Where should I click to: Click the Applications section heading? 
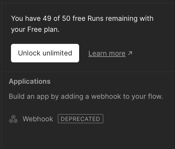coord(30,81)
